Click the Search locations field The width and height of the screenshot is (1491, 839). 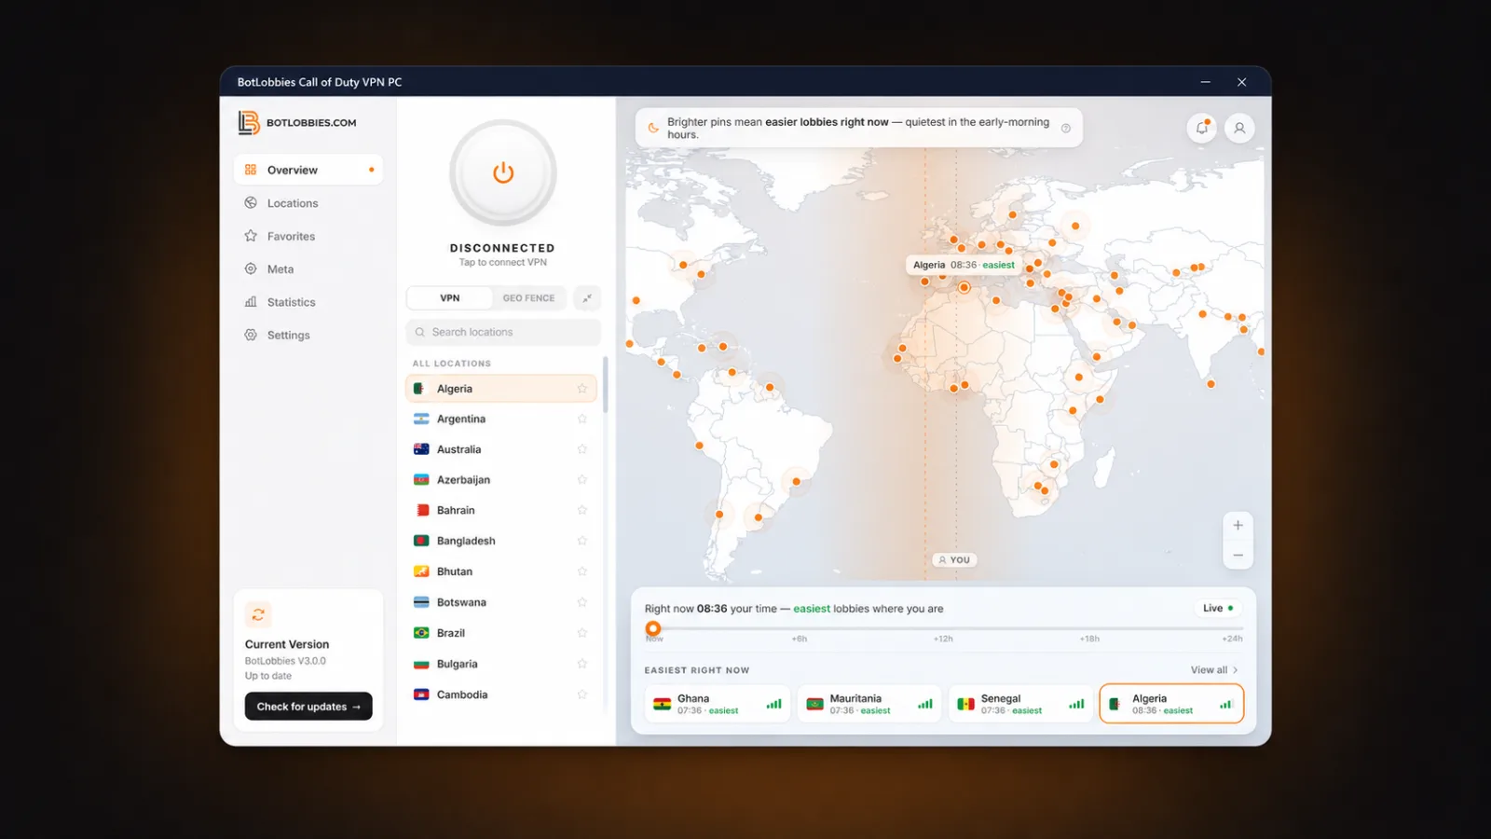[x=503, y=332]
